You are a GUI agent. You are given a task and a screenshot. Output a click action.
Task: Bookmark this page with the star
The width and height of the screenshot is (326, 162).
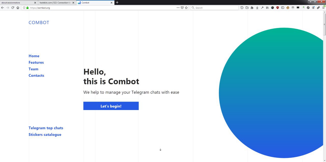point(186,8)
